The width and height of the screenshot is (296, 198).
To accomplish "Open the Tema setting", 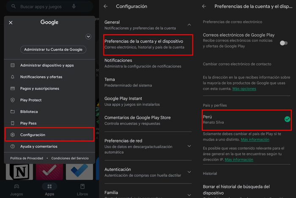I will (x=148, y=82).
